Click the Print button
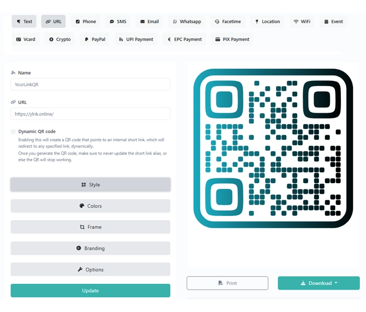This screenshot has height=312, width=366. [x=227, y=283]
